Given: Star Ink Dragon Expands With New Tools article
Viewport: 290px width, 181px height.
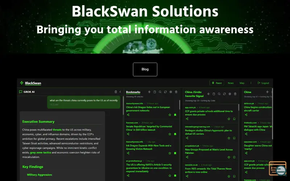Looking at the screenshot, I should coord(170,153).
